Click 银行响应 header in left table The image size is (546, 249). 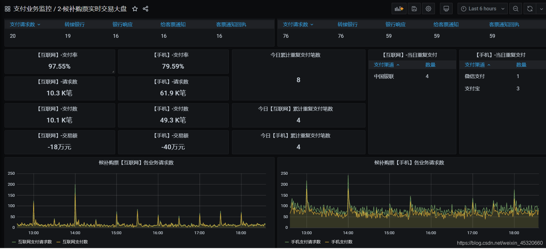point(122,25)
